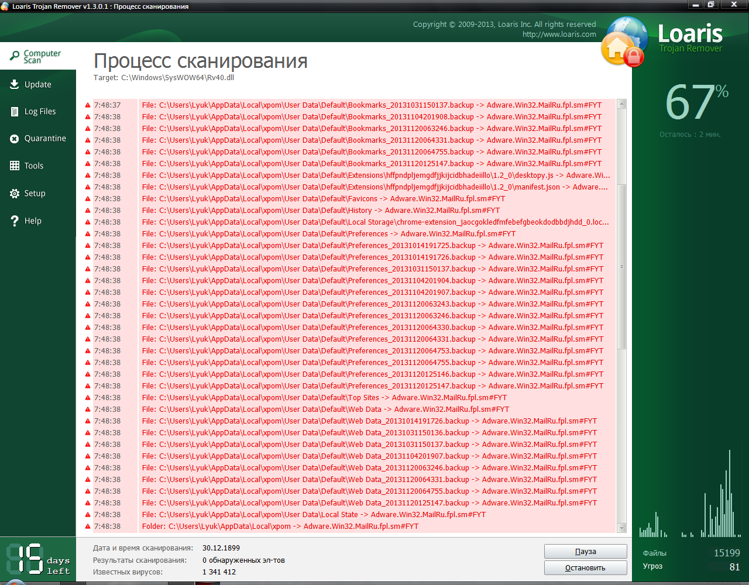The image size is (749, 585).
Task: Click warning icon on the manifest.json row
Action: [88, 187]
